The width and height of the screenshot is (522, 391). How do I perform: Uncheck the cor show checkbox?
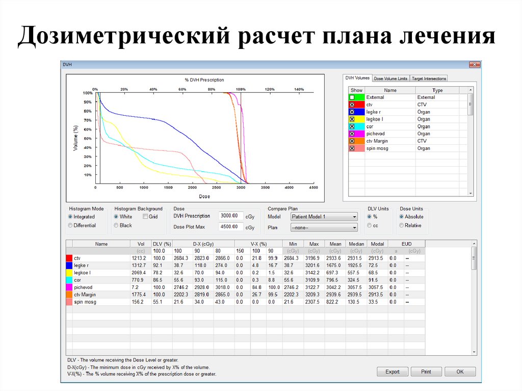point(352,126)
